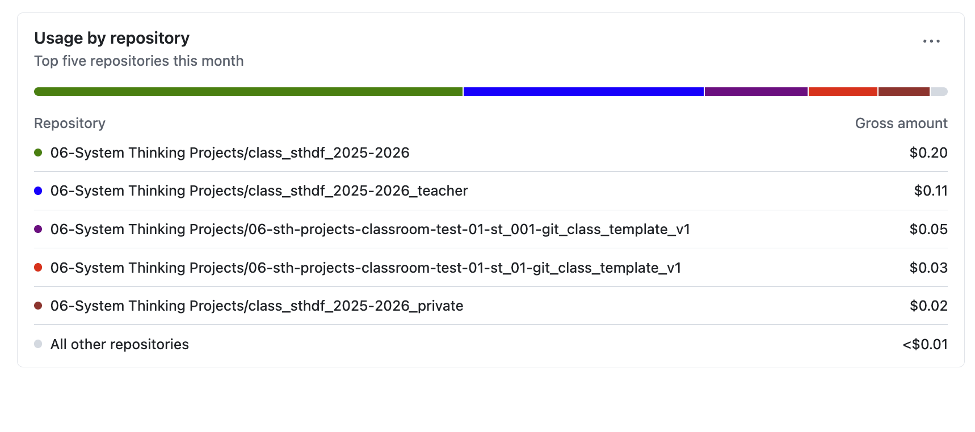
Task: Open the class_sthdf_2025-2026_private repository
Action: pyautogui.click(x=257, y=306)
